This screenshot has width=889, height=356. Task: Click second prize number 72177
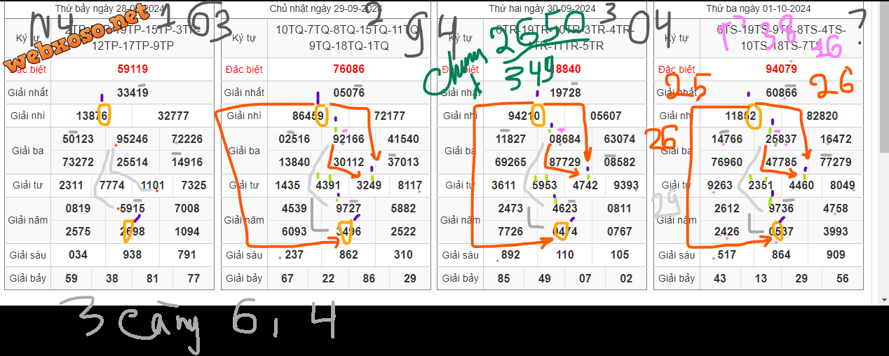coord(390,116)
